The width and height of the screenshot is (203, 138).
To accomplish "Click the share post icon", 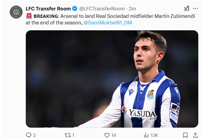I will click(195, 135).
